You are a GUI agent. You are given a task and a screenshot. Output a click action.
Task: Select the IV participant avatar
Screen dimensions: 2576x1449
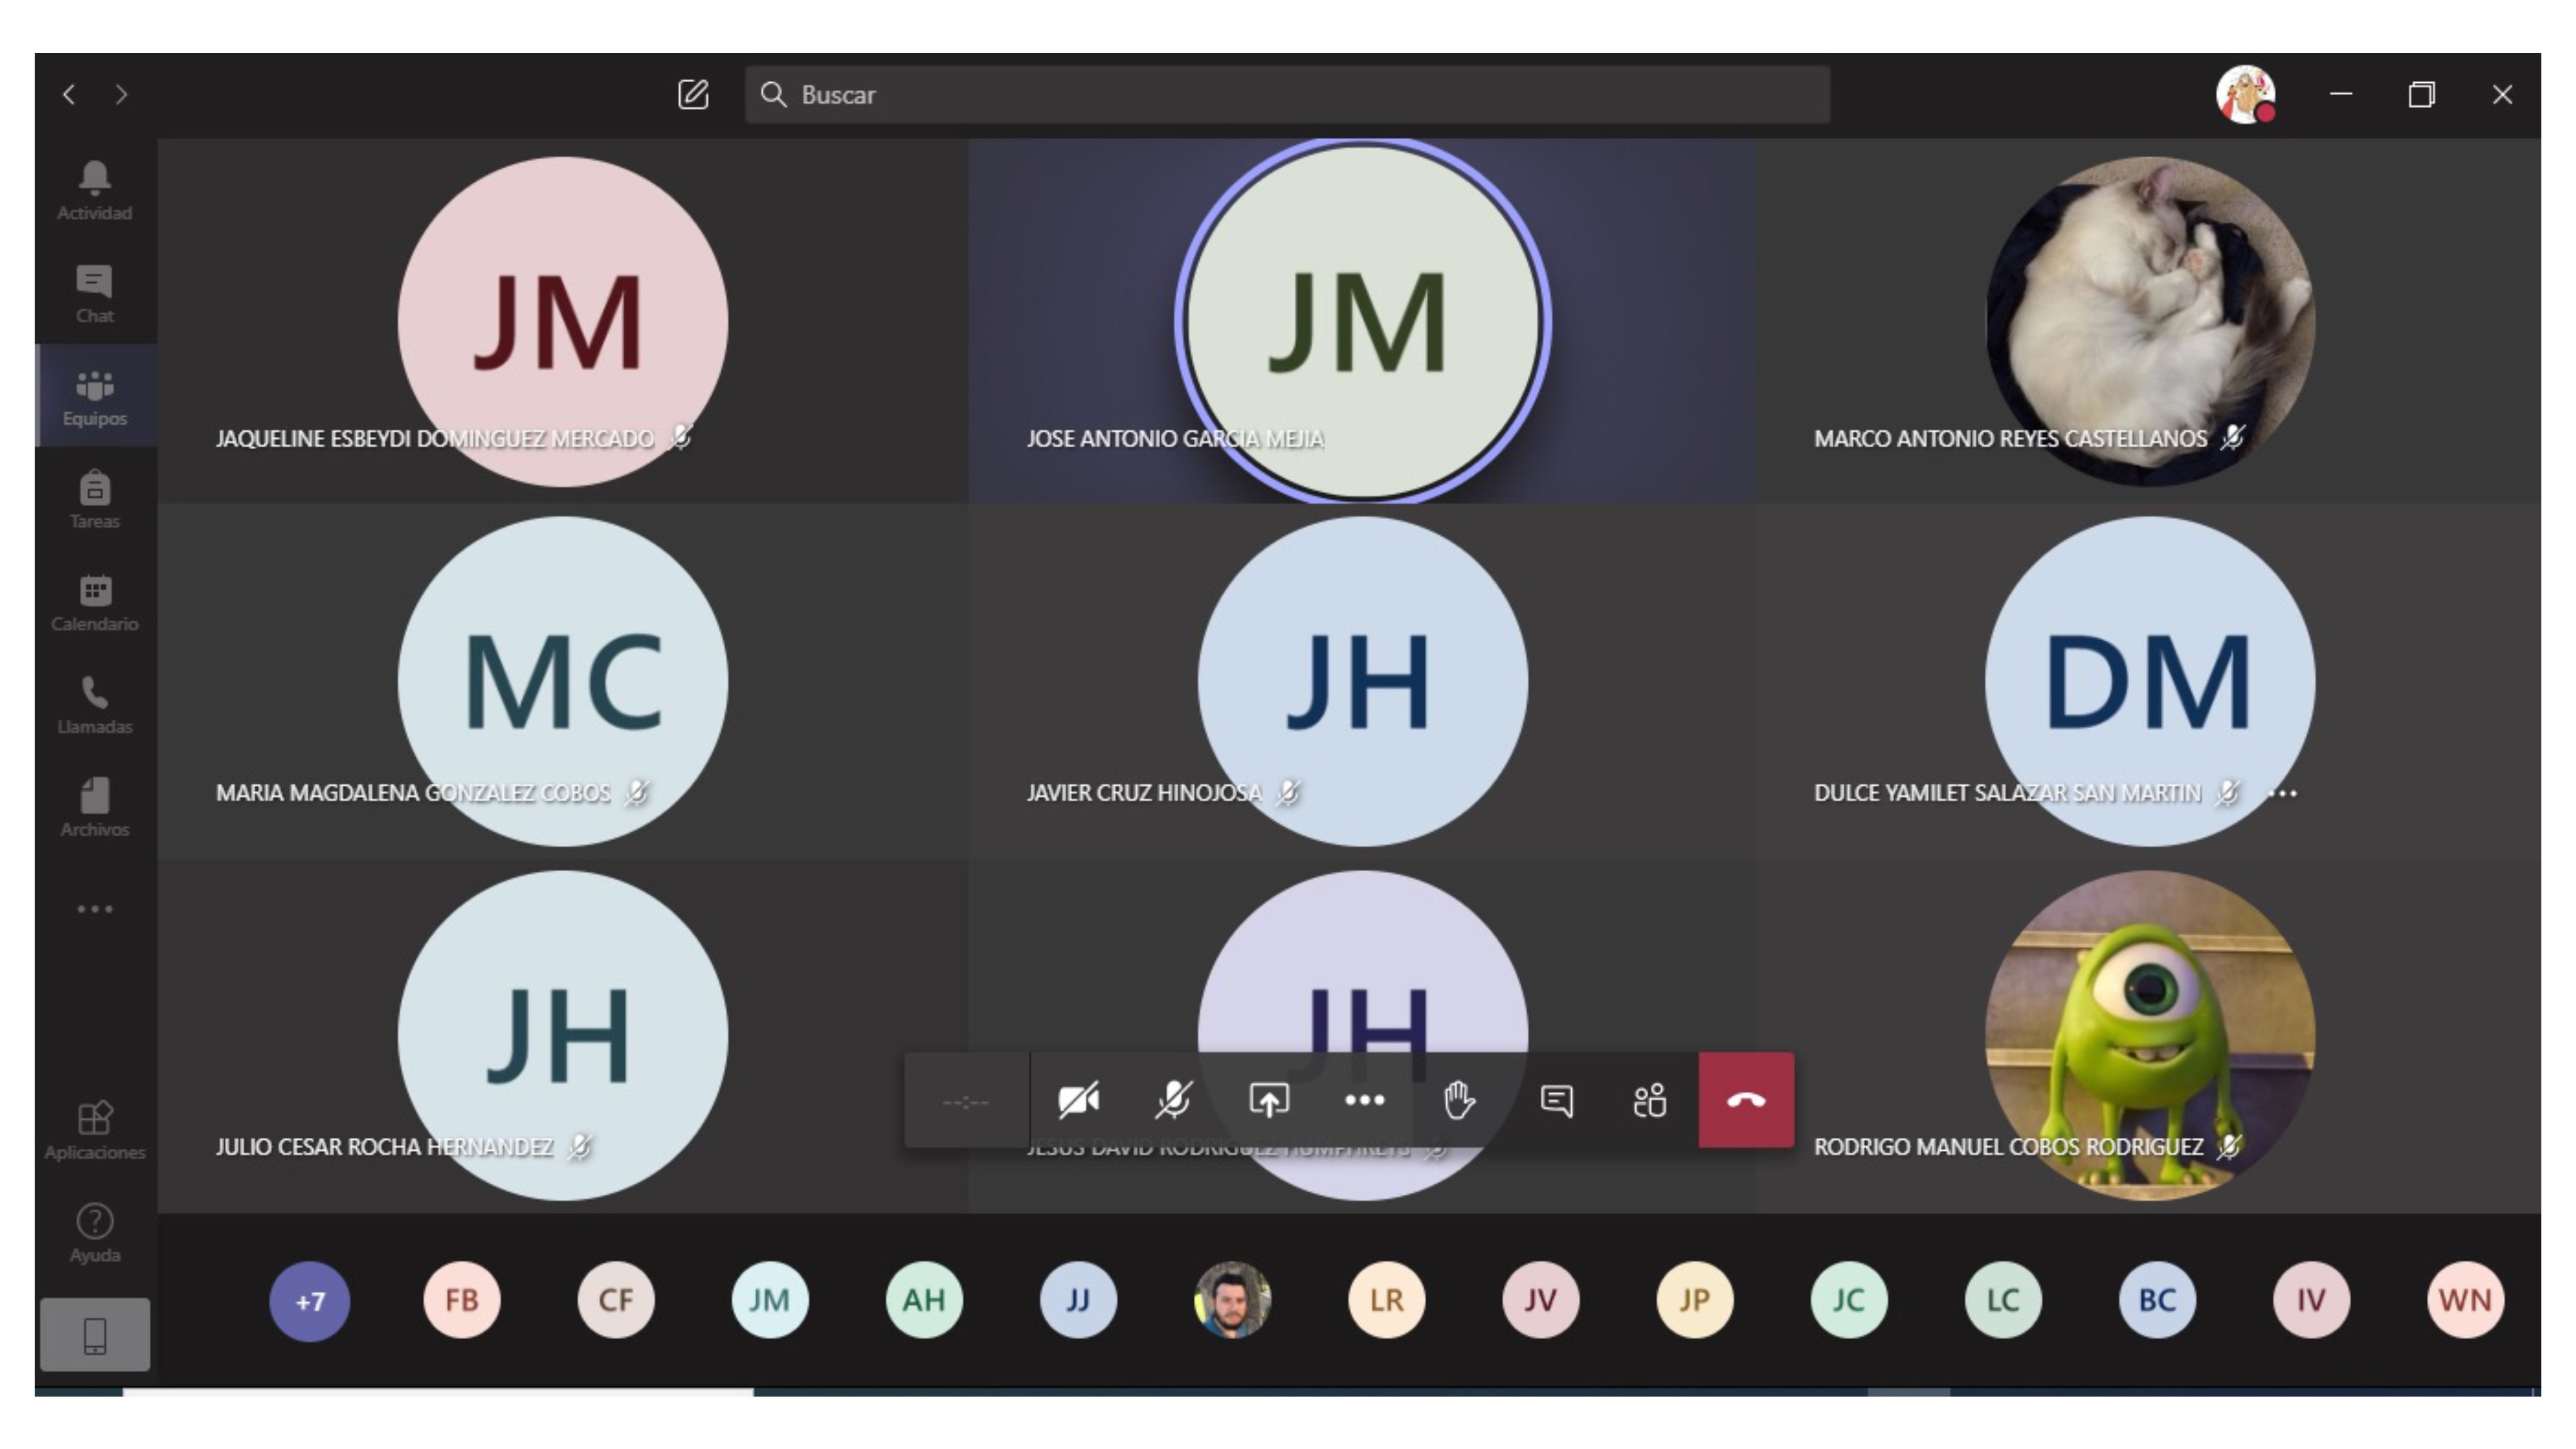click(x=2311, y=1301)
